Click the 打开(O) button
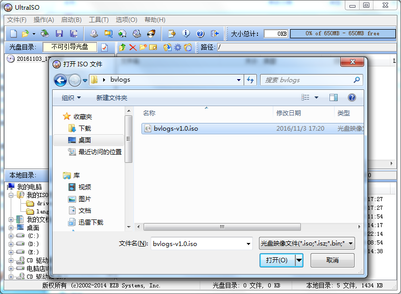The width and height of the screenshot is (401, 294). pos(277,260)
